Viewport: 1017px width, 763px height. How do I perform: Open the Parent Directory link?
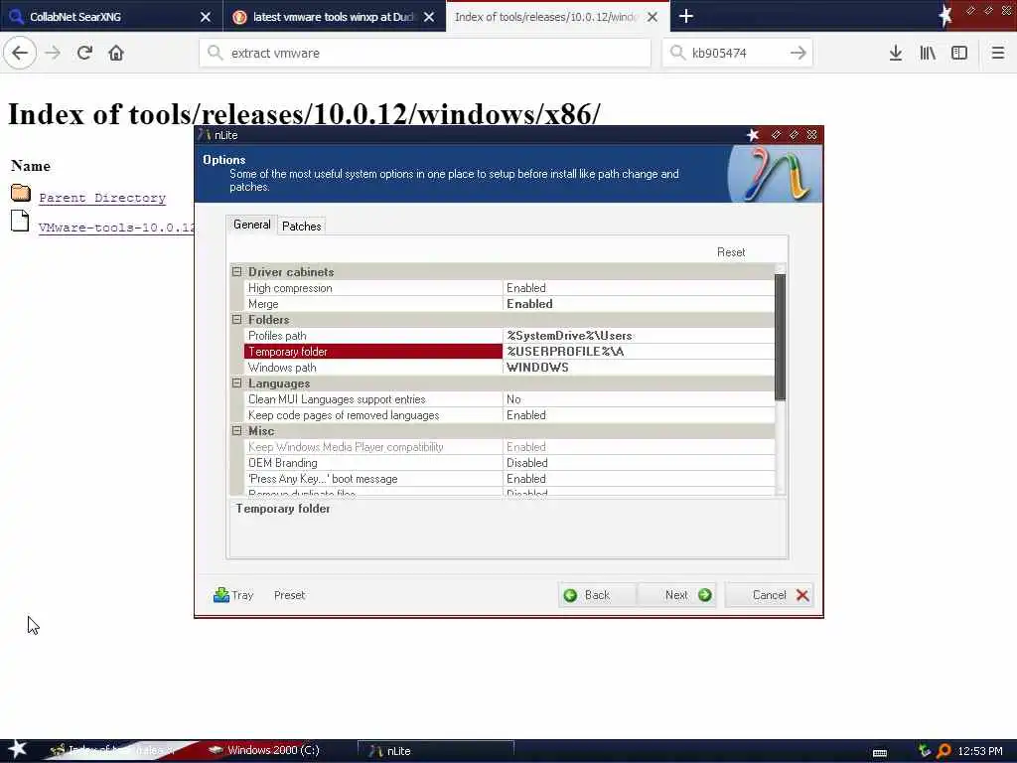[x=102, y=198]
